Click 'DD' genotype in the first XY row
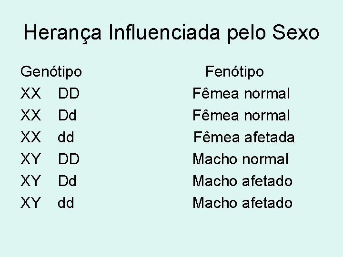Screen dimensions: 343x257 point(69,159)
